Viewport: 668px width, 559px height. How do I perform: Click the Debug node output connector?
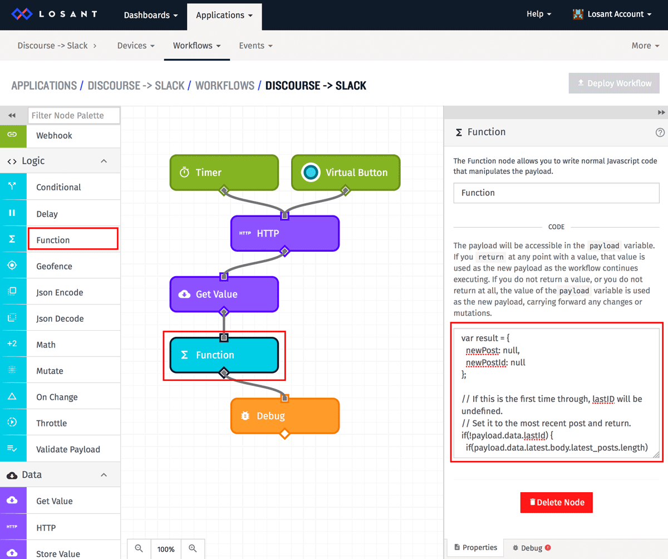pyautogui.click(x=284, y=433)
